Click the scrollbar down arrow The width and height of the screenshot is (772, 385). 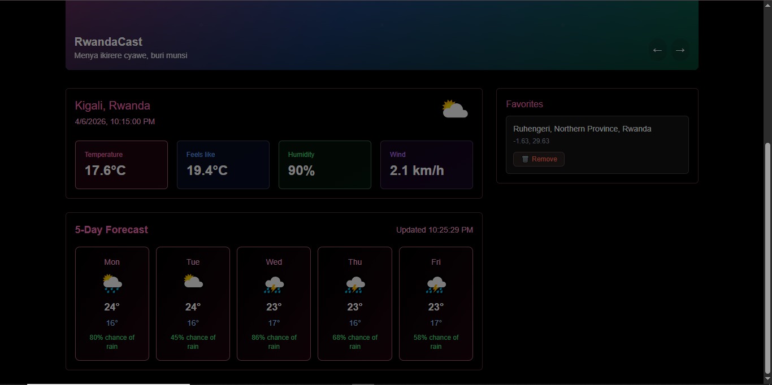pos(767,378)
